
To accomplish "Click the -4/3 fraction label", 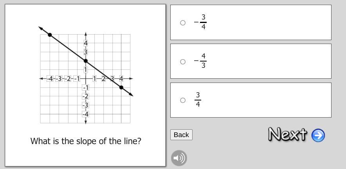I will pos(200,61).
